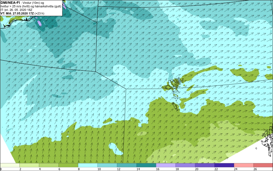This screenshot has height=171, width=273.
Task: Click the 6–8 m/s olive green legend swatch
Action: coord(68,165)
